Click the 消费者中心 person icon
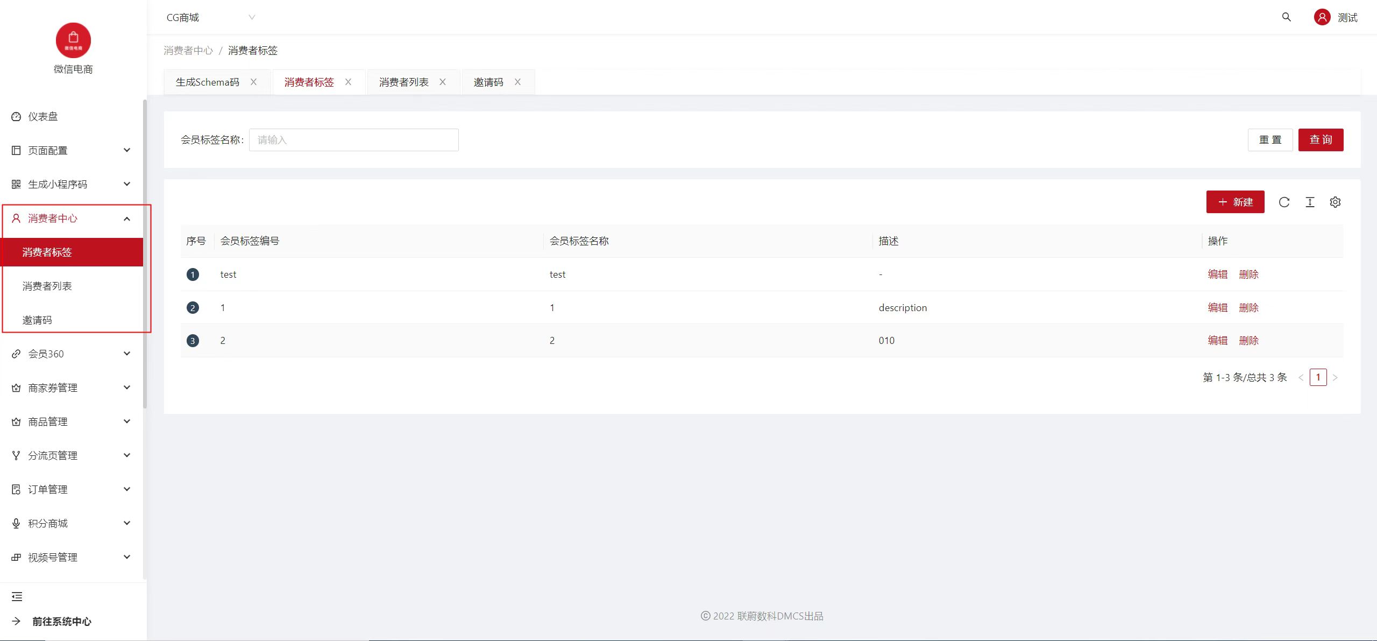The image size is (1377, 641). 16,218
